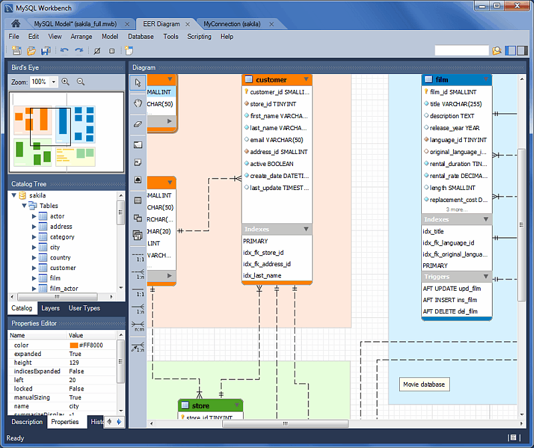Select the hand pan tool

(138, 103)
